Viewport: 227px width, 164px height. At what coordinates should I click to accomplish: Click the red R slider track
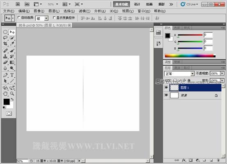click(x=190, y=35)
